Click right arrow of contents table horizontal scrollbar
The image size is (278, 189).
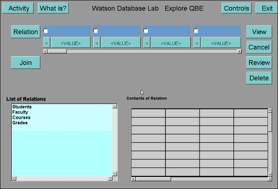[270, 179]
